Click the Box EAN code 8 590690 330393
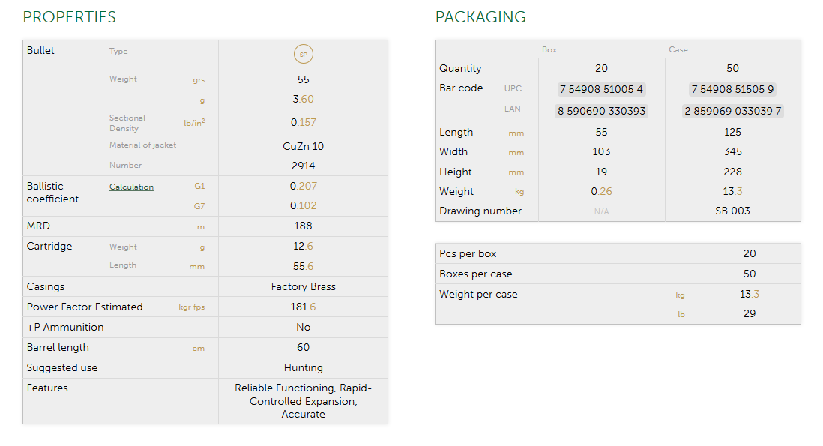The image size is (823, 446). 601,111
